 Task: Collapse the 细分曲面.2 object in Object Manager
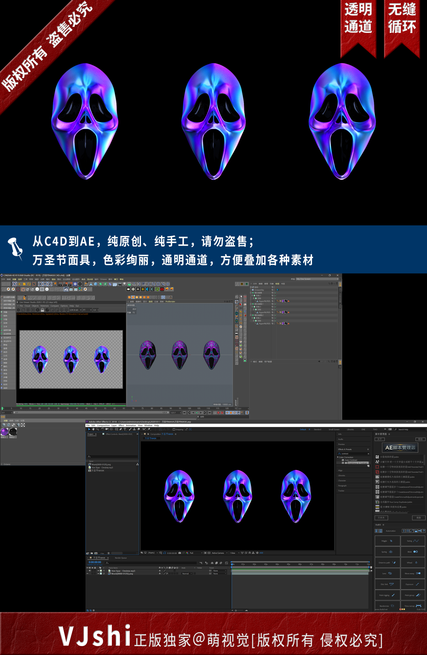coord(251,315)
